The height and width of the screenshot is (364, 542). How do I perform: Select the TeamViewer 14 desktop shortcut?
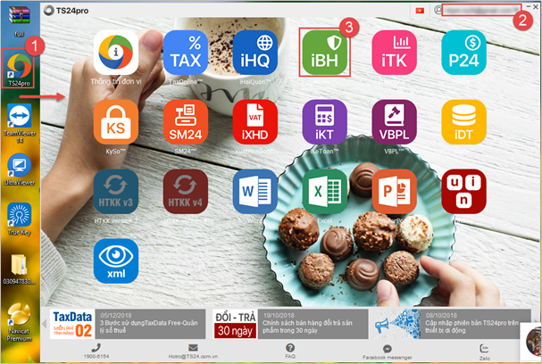click(20, 123)
